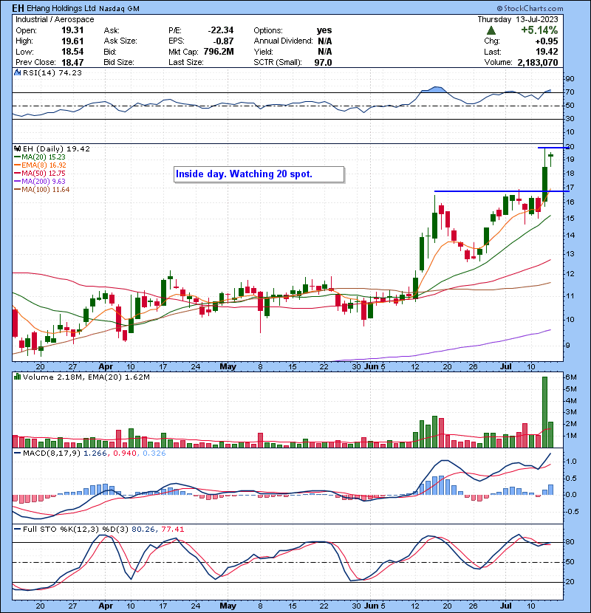Image resolution: width=591 pixels, height=613 pixels.
Task: Click the candlestick icon beside EH (Daily)
Action: click(x=17, y=148)
